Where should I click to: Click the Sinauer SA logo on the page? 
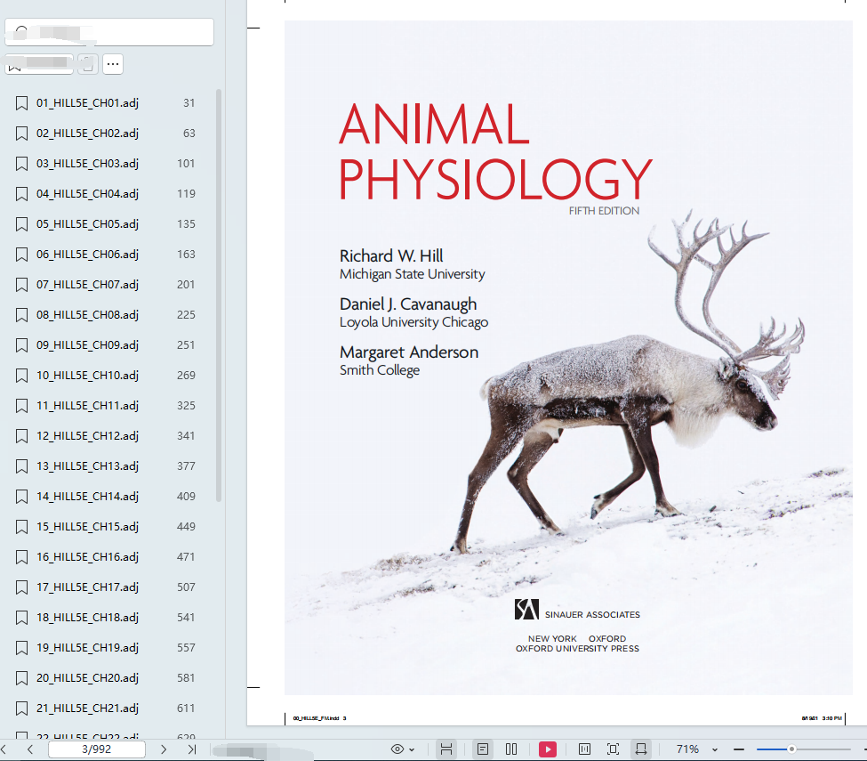[x=526, y=610]
